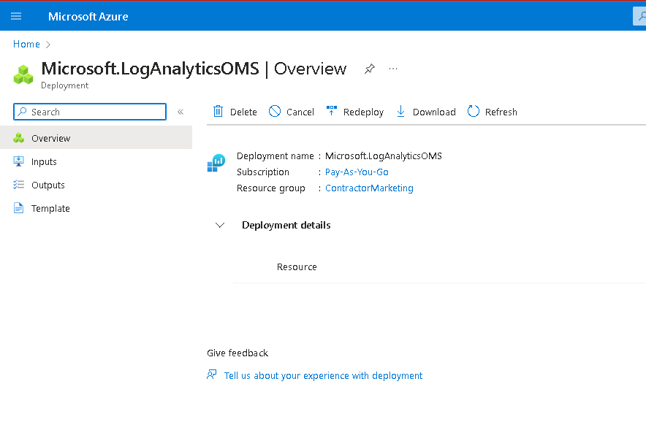
Task: Click the Overview cubes icon
Action: pos(18,138)
